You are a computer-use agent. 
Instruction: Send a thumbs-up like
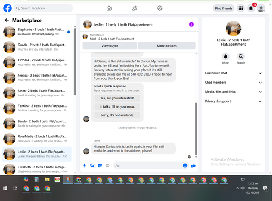click(194, 166)
